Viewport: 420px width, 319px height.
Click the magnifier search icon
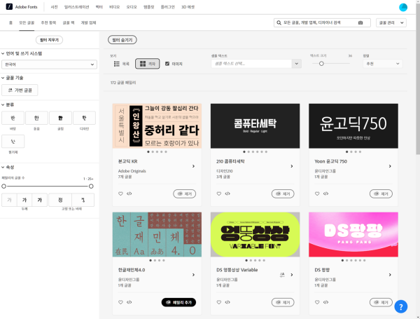coord(279,23)
